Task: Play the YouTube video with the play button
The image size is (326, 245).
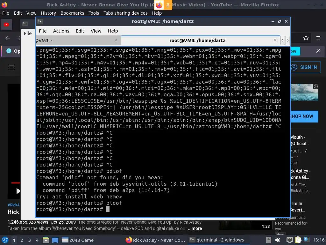Action: pos(18,191)
